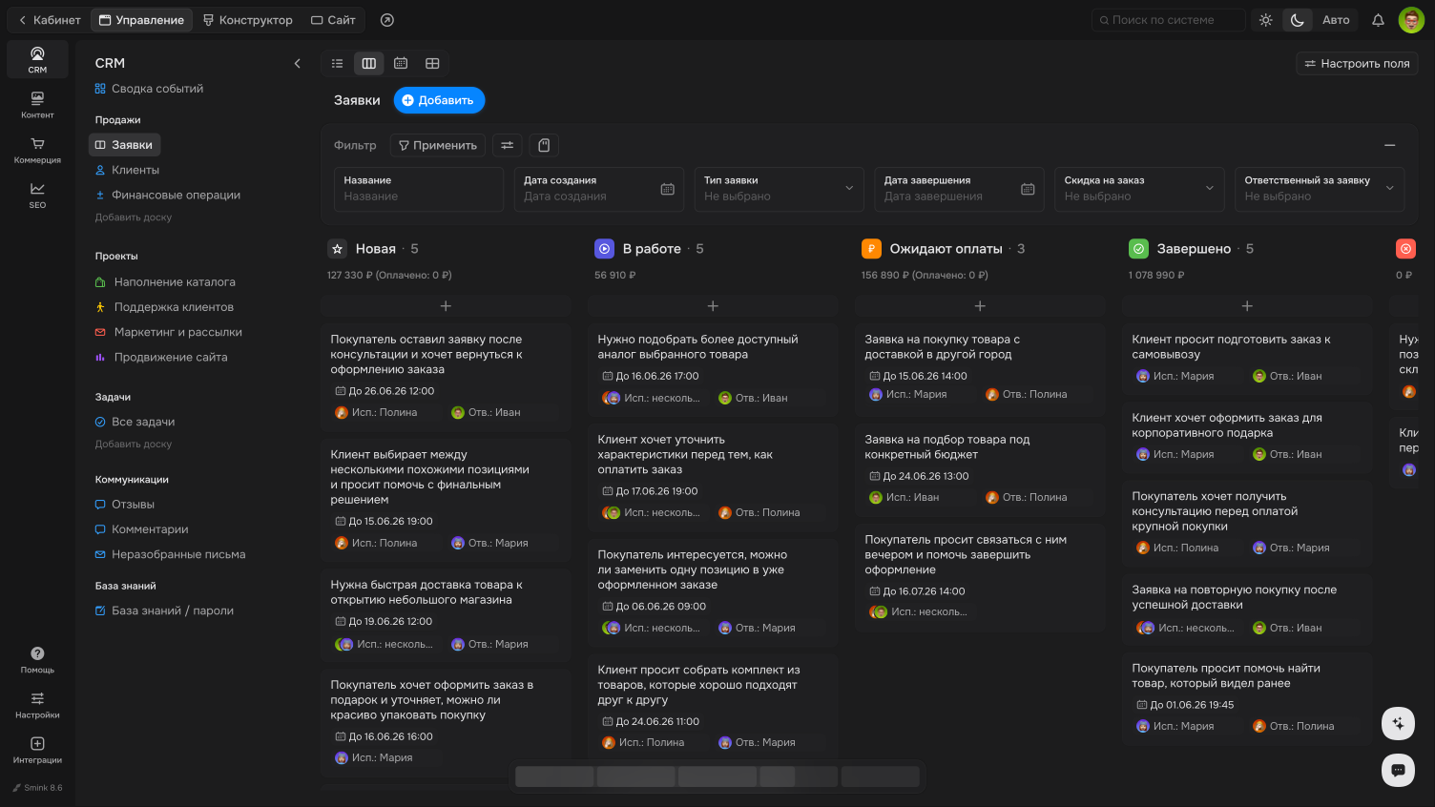The width and height of the screenshot is (1435, 807).
Task: Set theme mode to Авто
Action: click(1336, 20)
